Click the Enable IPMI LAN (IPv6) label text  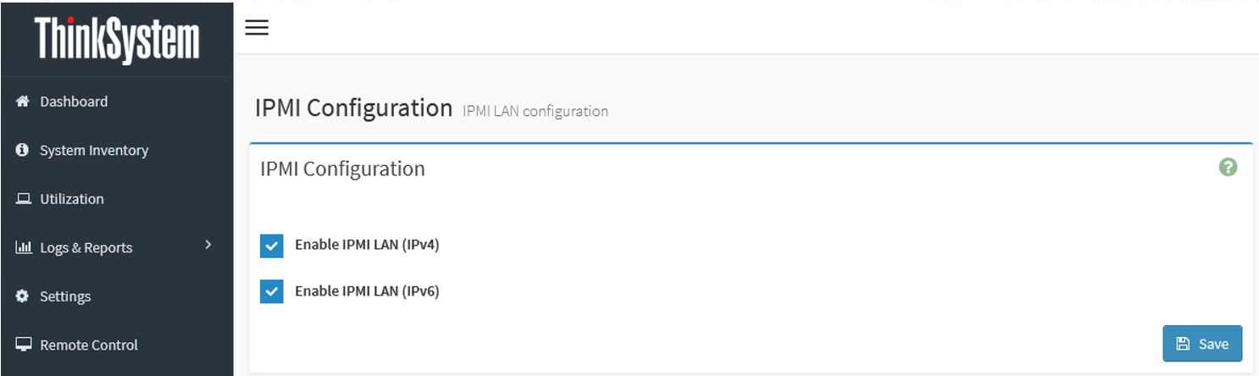(x=367, y=291)
